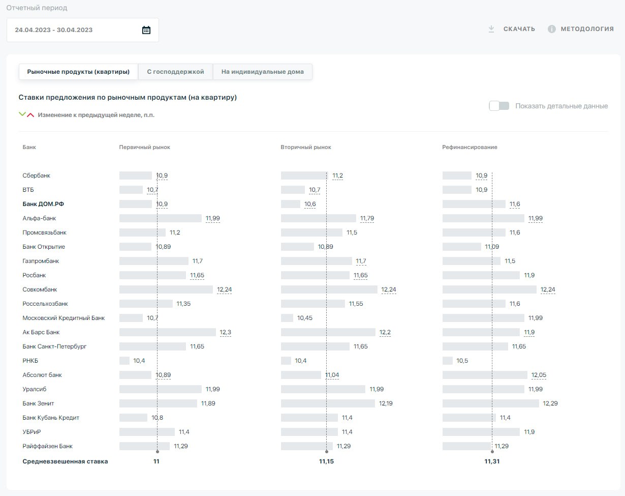Click the calendar icon in date field

[146, 30]
